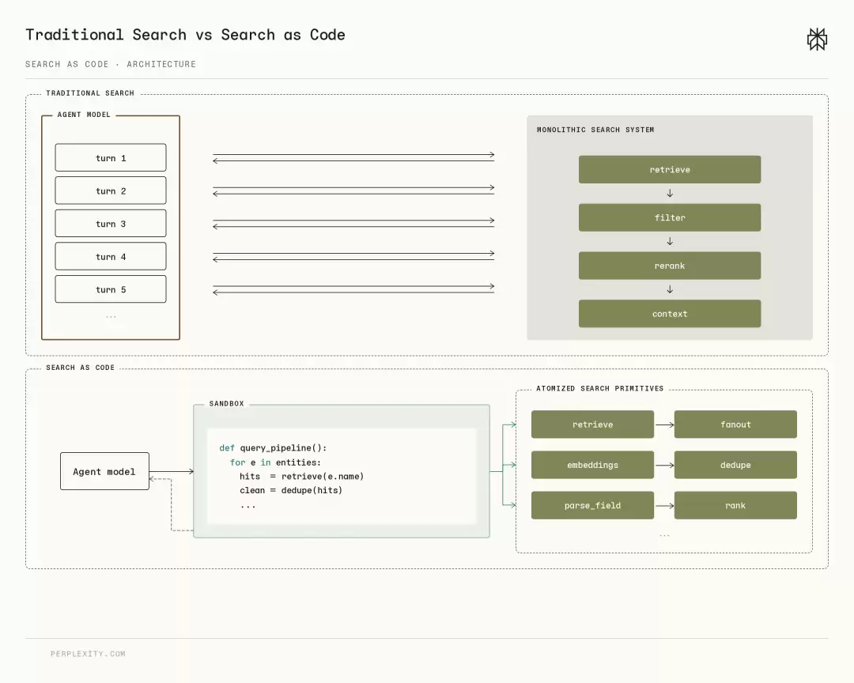
Task: Click the dedupe primitive block
Action: tap(735, 465)
